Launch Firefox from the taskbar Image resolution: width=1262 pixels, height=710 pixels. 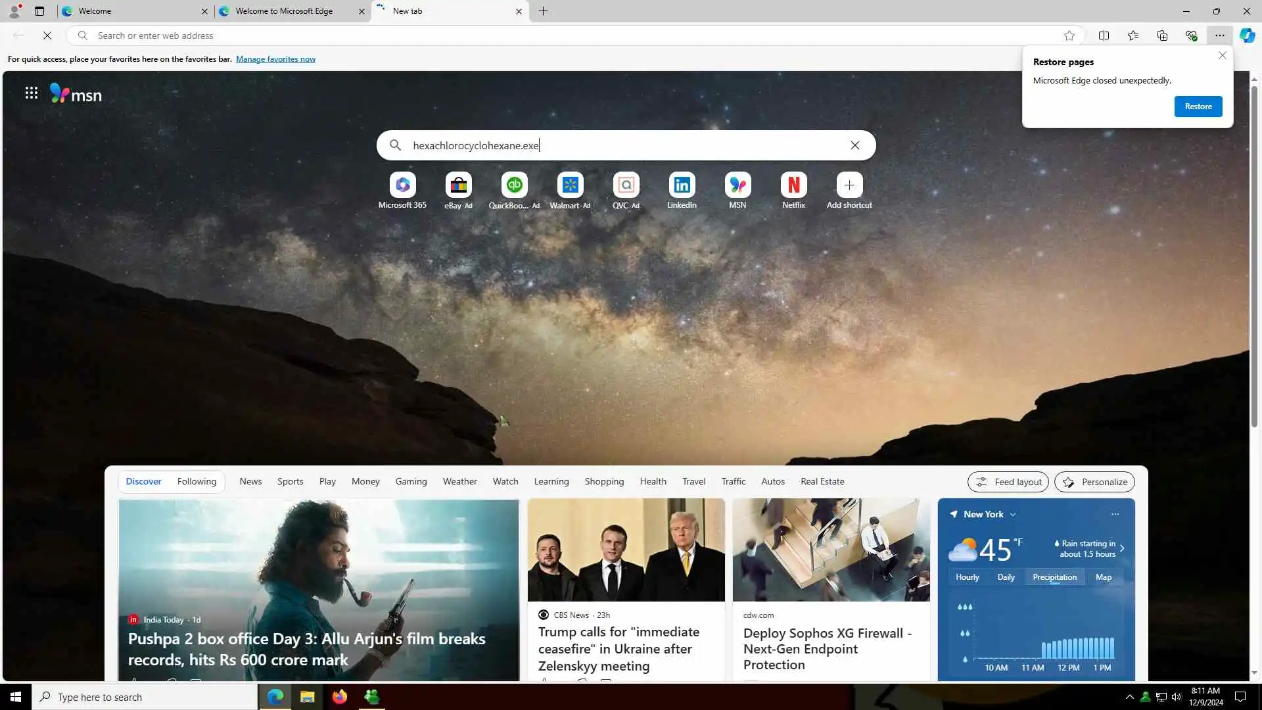[339, 697]
